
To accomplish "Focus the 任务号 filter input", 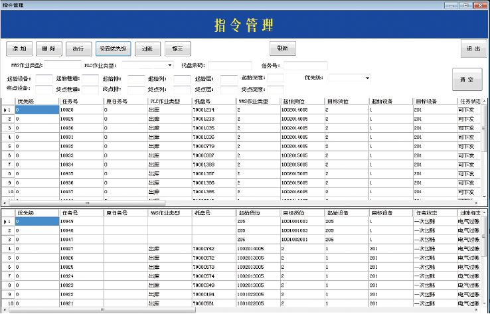I will [x=305, y=66].
